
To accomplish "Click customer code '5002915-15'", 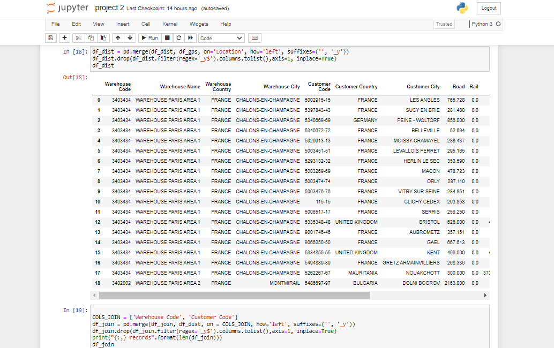I will pos(318,100).
